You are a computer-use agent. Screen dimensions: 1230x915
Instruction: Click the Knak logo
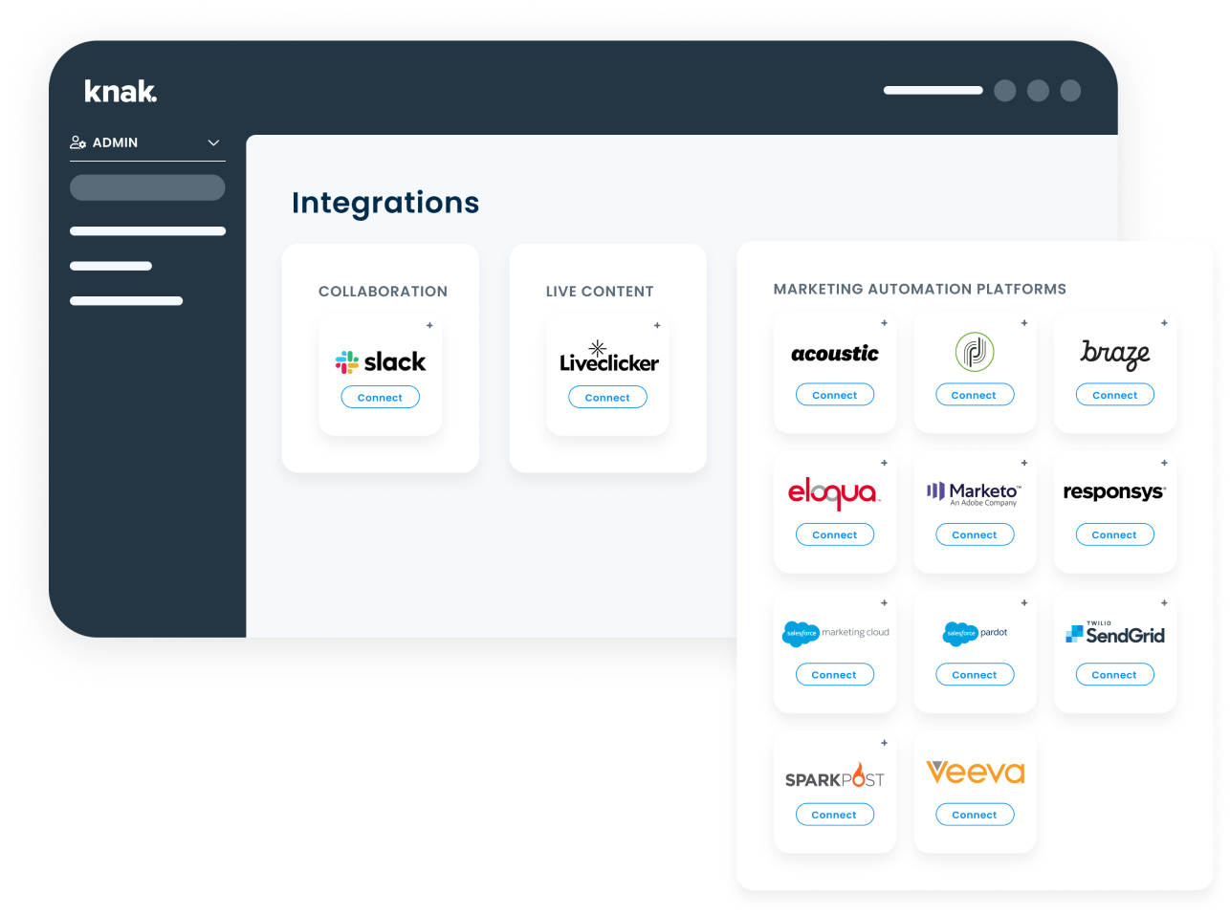(x=121, y=91)
